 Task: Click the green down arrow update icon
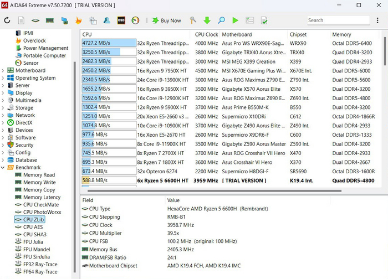pyautogui.click(x=207, y=20)
